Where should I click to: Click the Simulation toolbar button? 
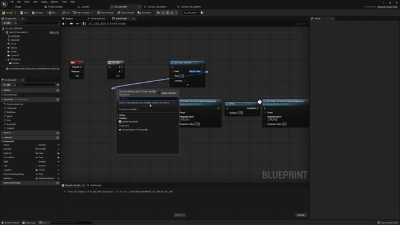click(x=144, y=12)
